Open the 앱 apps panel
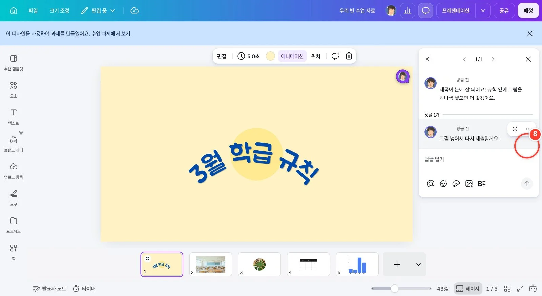This screenshot has height=296, width=542. click(x=14, y=252)
